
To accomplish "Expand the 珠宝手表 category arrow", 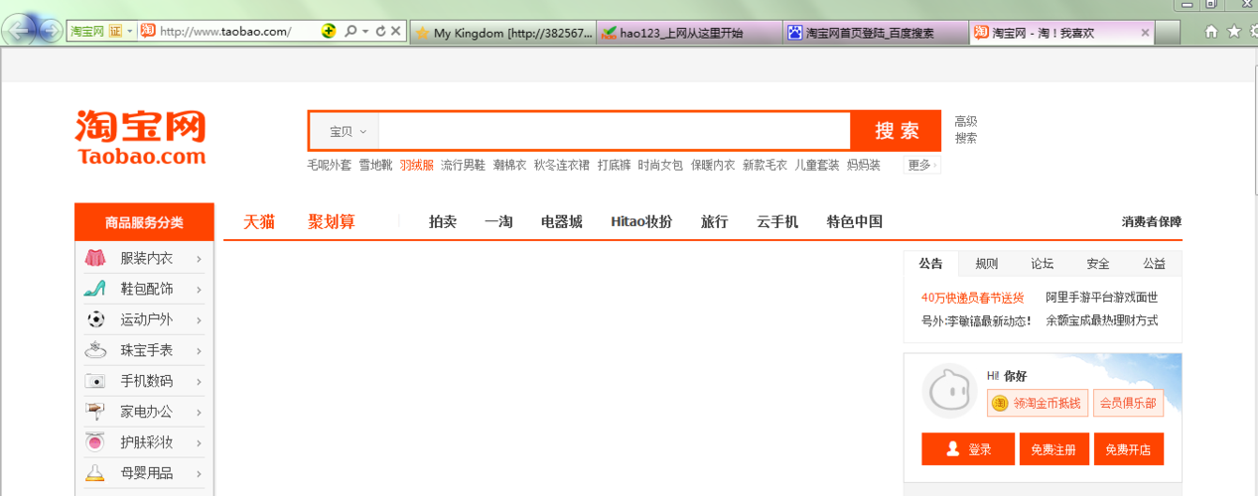I will click(x=200, y=351).
